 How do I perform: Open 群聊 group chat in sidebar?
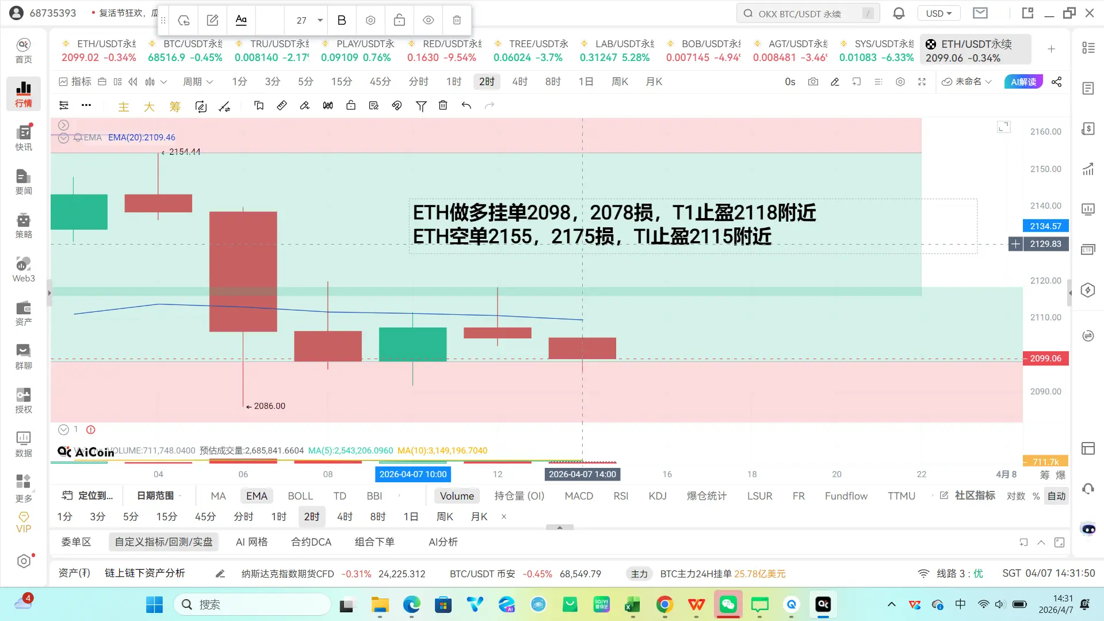click(24, 357)
